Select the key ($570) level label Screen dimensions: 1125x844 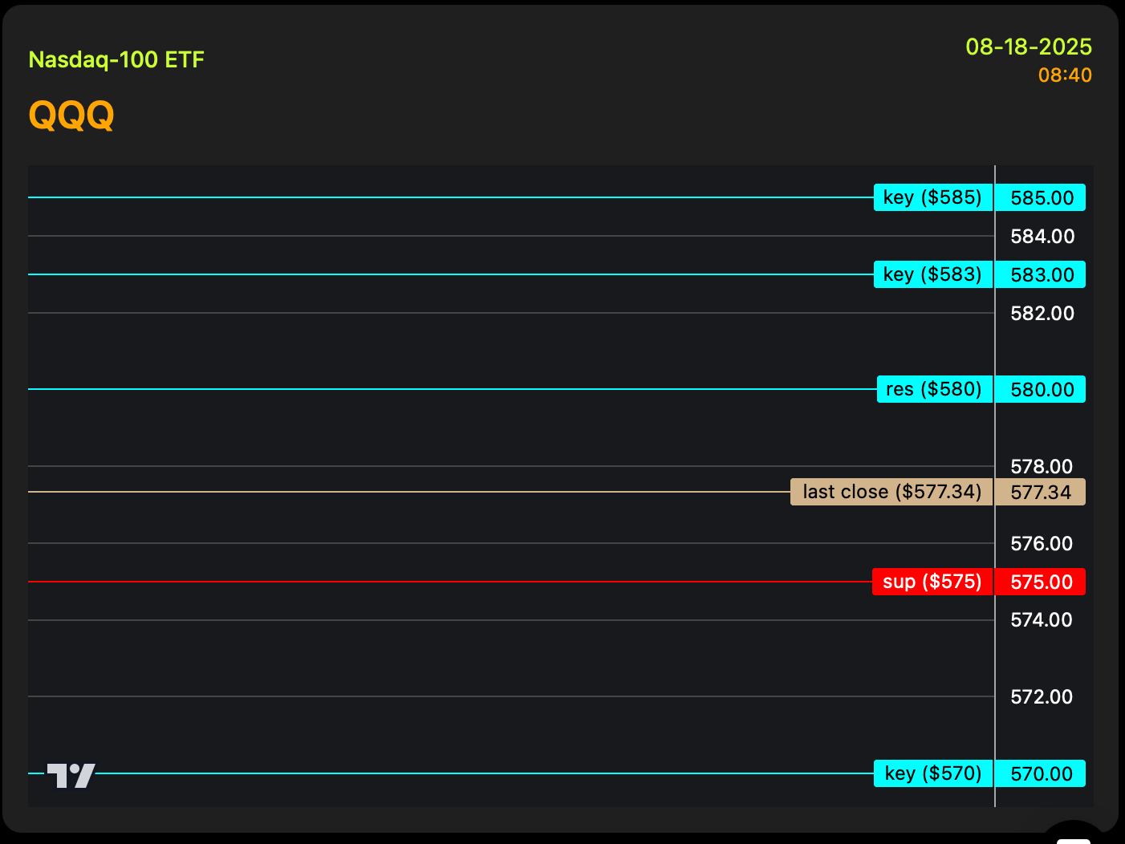[932, 773]
